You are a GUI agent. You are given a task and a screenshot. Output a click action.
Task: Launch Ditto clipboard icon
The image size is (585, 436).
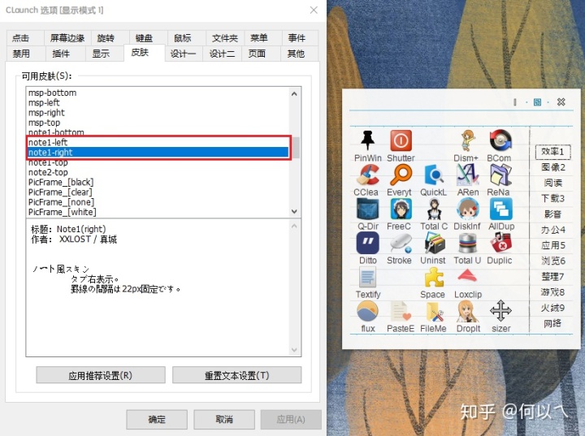pyautogui.click(x=367, y=243)
